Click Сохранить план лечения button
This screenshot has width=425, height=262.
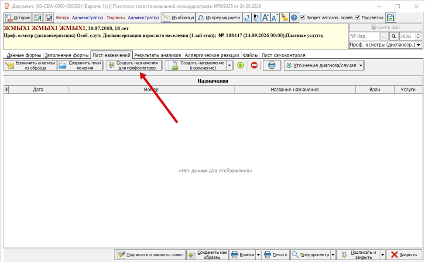(80, 65)
